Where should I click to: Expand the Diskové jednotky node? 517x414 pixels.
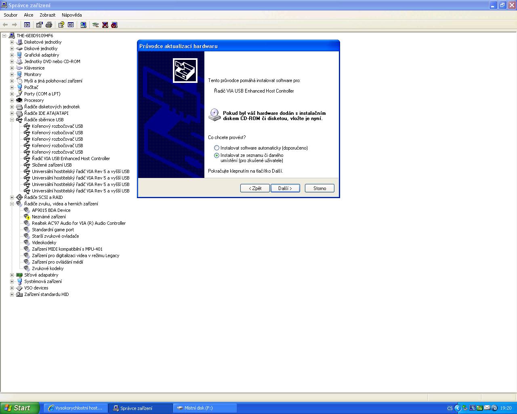coord(12,49)
